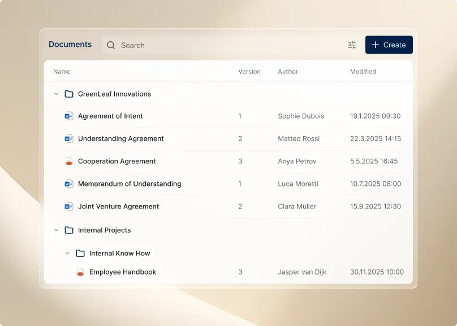Click modified date 15.9.2025 12:30
Image resolution: width=457 pixels, height=326 pixels.
tap(376, 206)
